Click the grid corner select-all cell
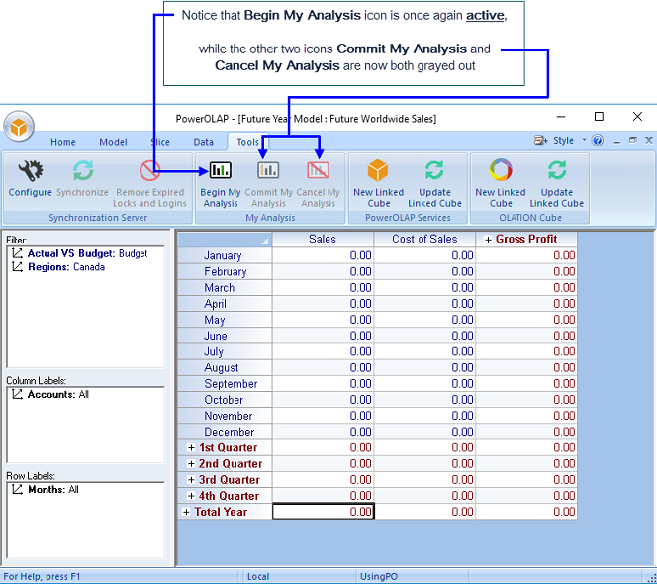 [225, 239]
